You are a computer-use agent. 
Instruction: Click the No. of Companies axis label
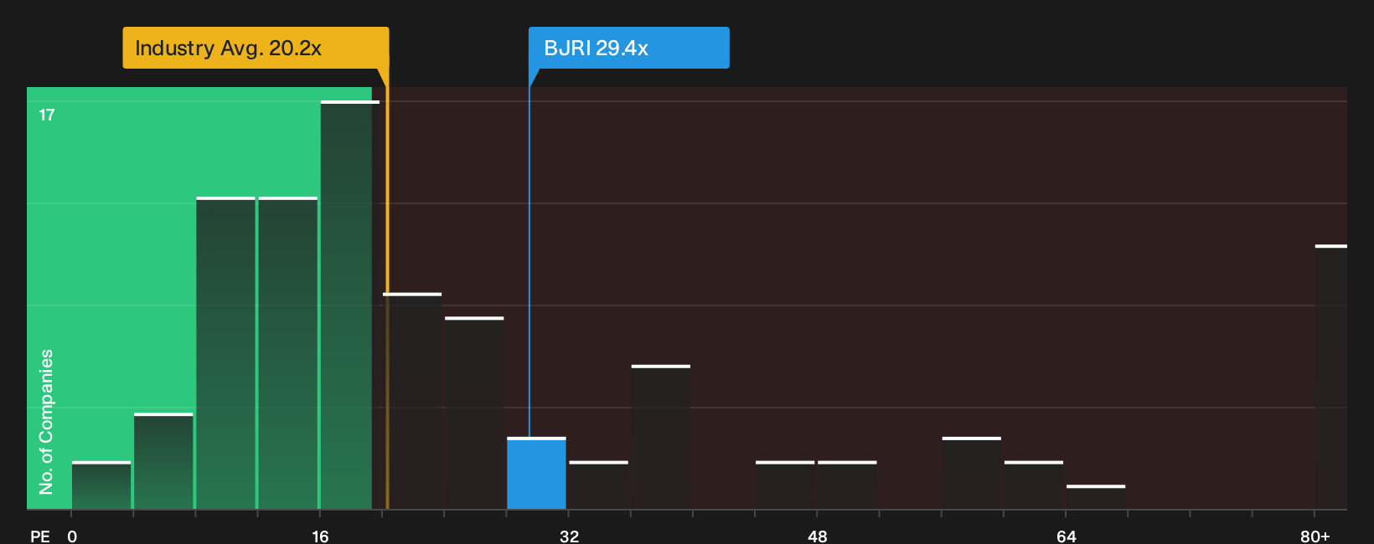[x=46, y=422]
